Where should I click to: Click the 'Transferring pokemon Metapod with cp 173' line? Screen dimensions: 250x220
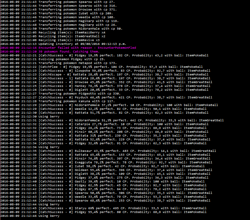pyautogui.click(x=59, y=63)
